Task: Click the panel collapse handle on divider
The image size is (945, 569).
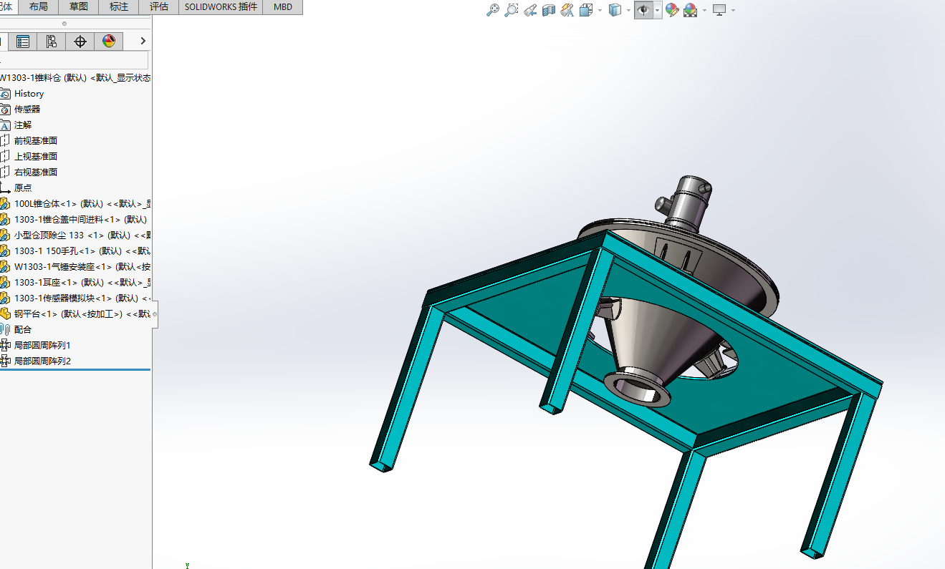Action: [155, 314]
